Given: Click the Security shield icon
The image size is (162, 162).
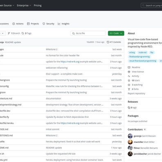Looking at the screenshot, I should click(x=44, y=24).
